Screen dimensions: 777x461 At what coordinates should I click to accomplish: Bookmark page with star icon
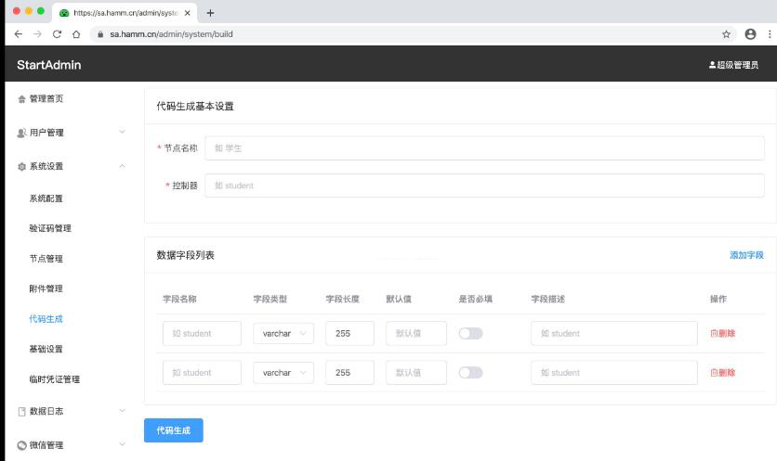727,34
